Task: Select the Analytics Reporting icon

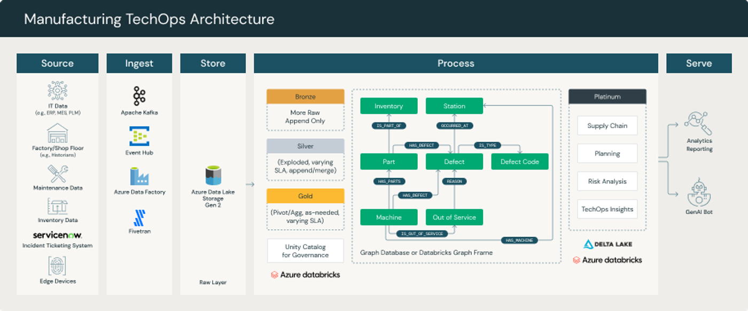Action: coord(699,123)
